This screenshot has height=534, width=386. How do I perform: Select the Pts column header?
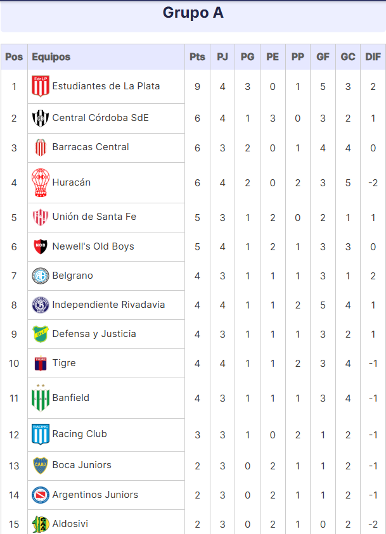(197, 57)
